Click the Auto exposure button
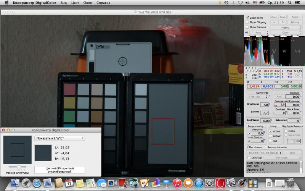 [x=279, y=97]
